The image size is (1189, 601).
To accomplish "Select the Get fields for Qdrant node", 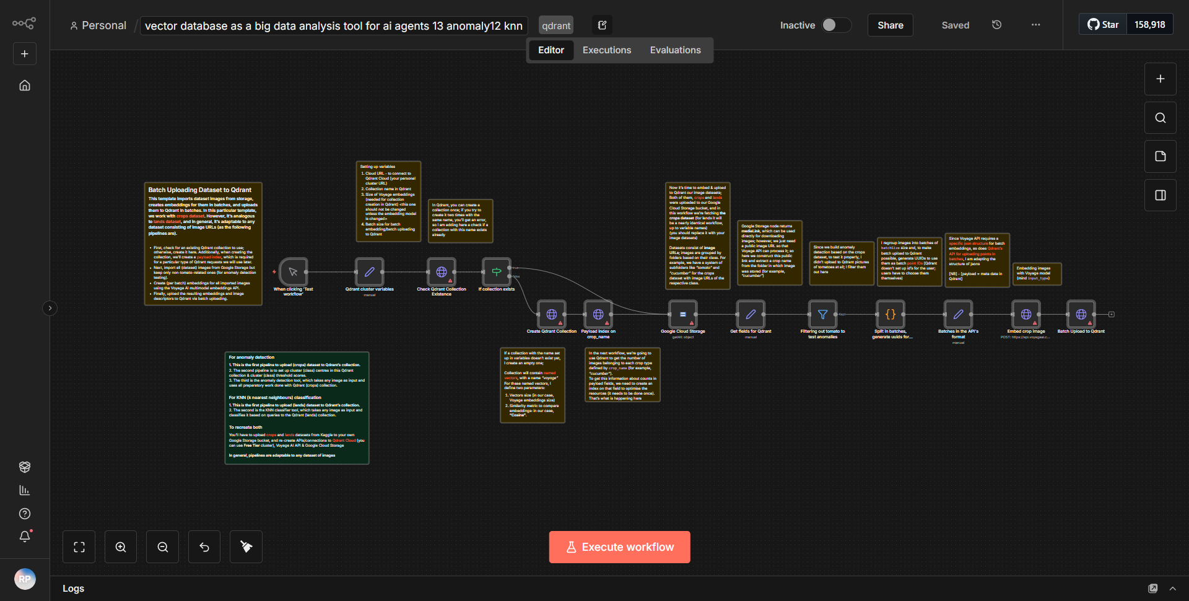I will click(751, 314).
